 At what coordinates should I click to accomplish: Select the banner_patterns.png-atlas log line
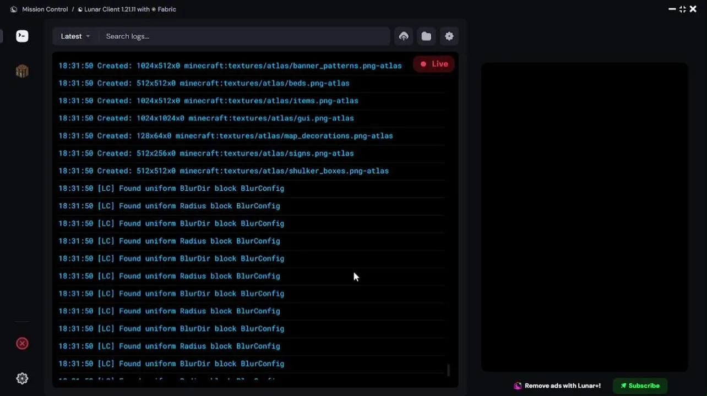point(230,65)
